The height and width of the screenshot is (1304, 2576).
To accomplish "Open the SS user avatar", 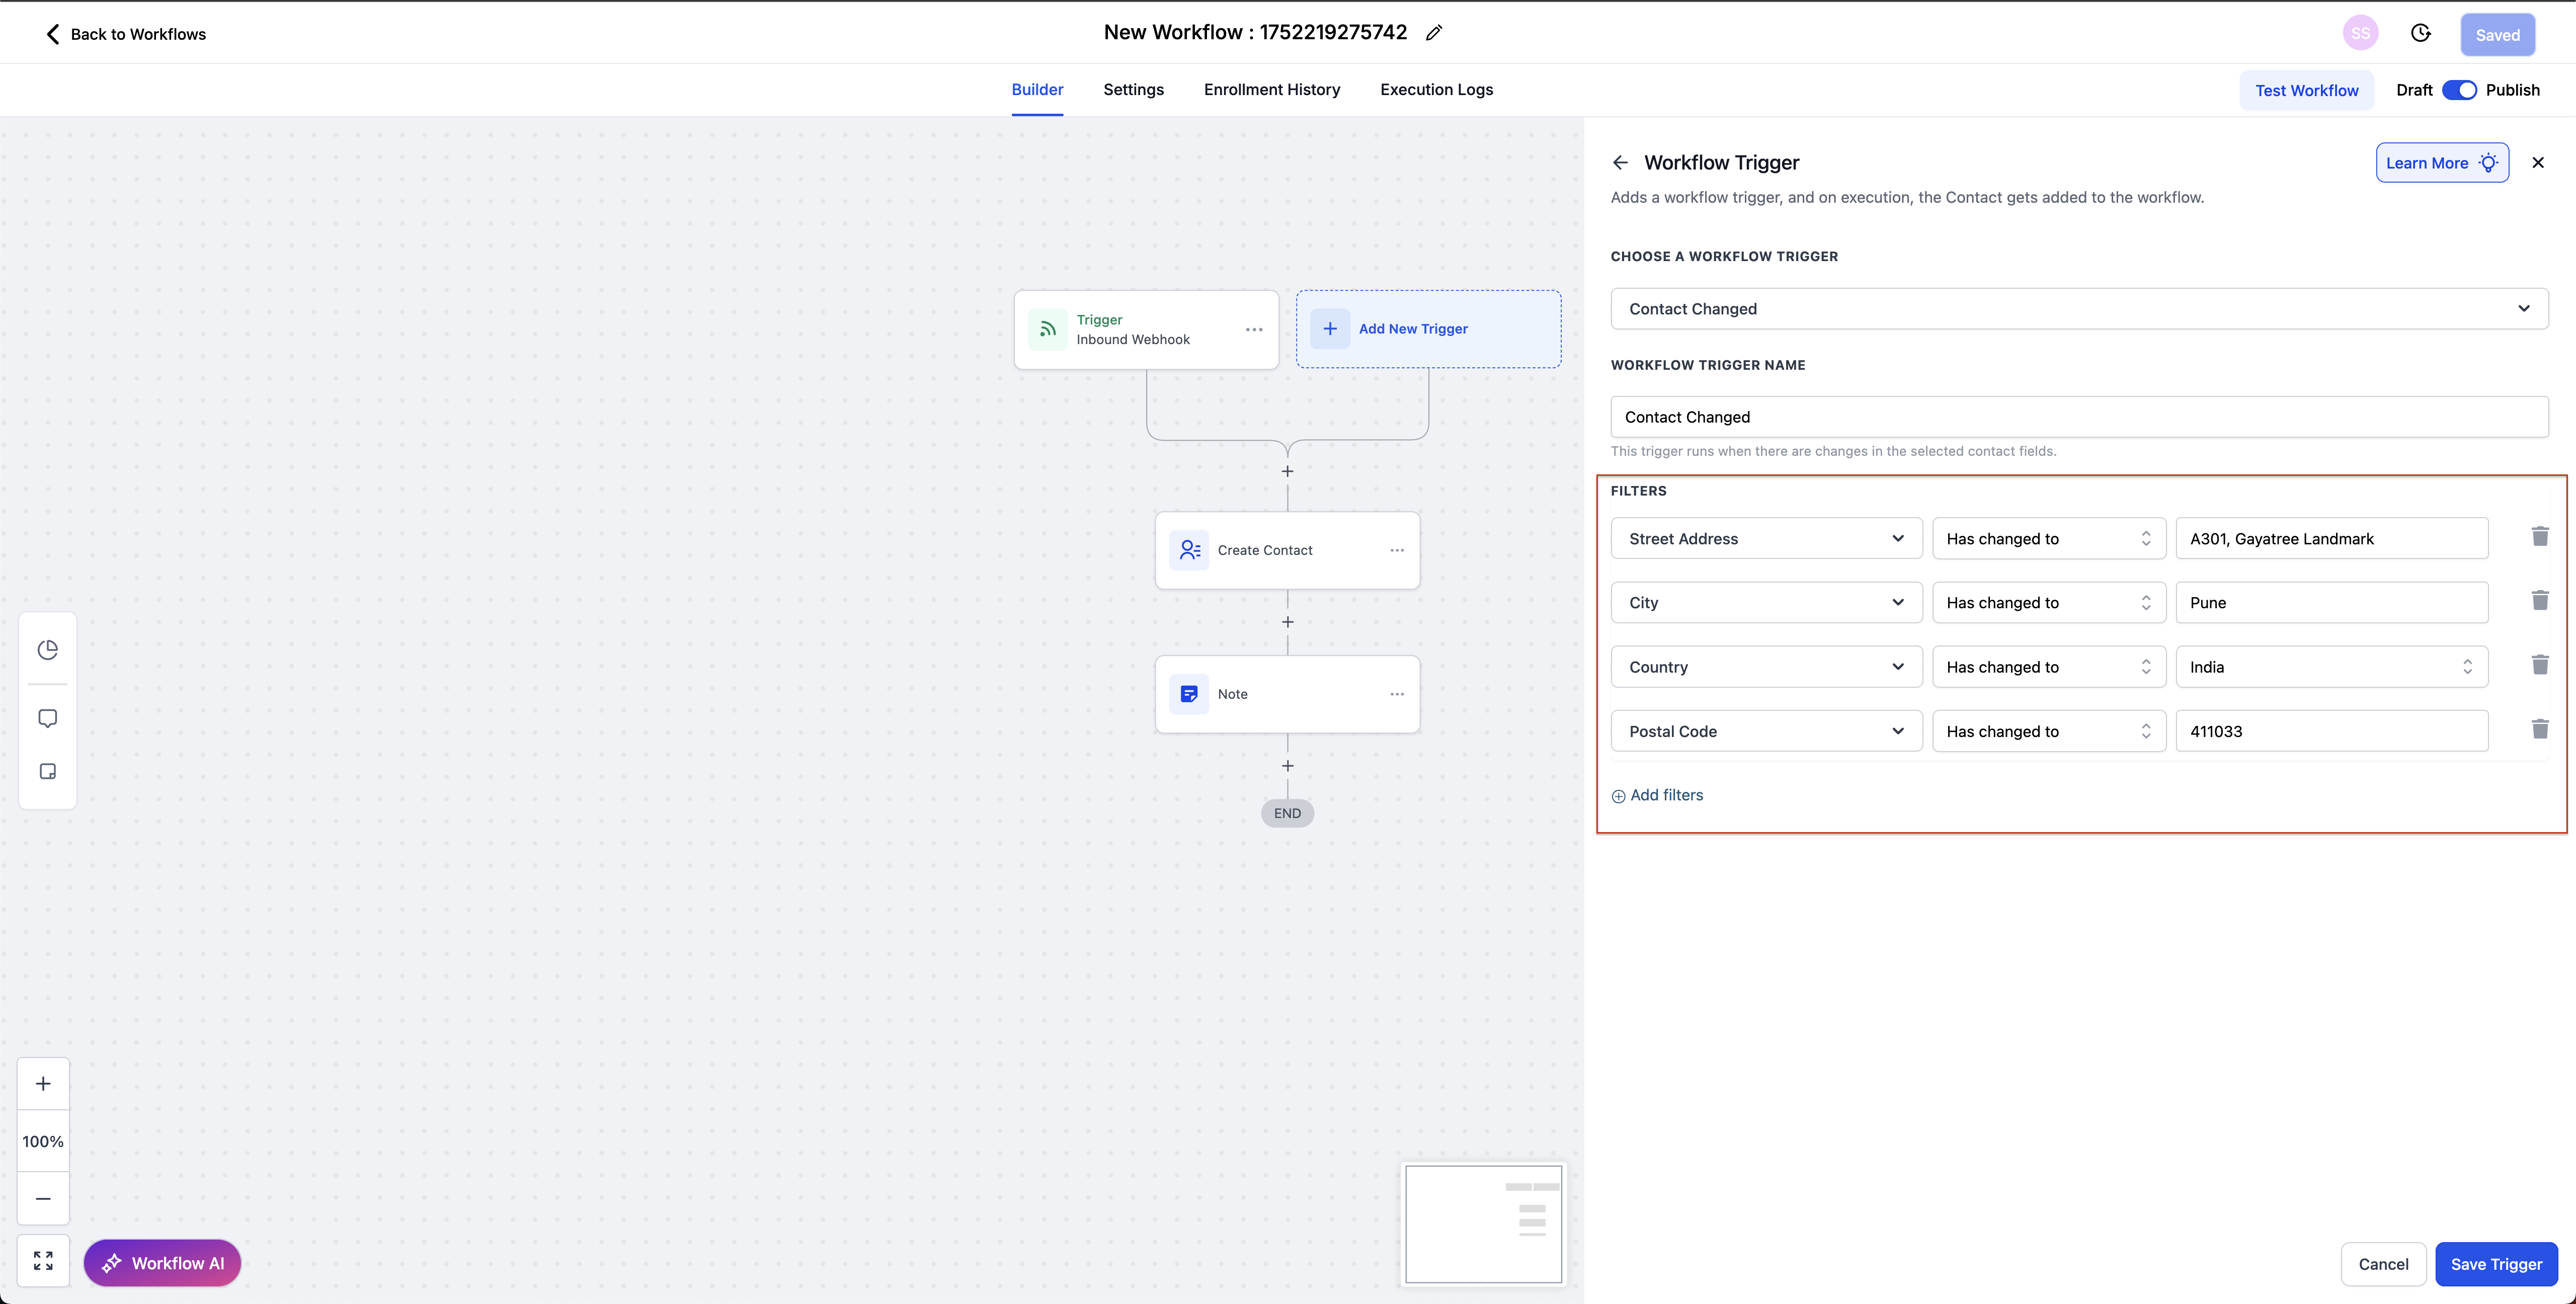I will coord(2360,33).
